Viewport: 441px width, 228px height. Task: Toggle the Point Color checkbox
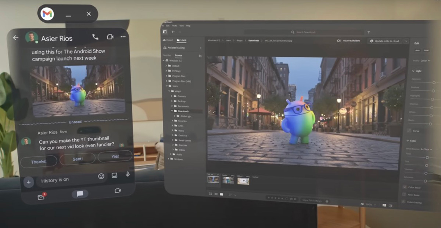404,195
